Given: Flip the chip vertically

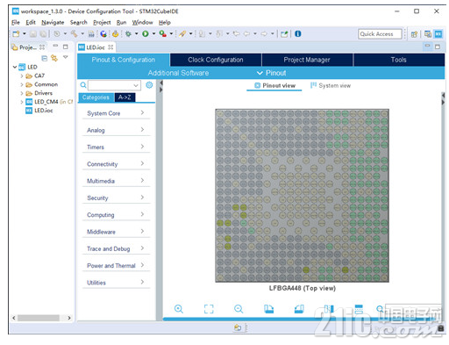Looking at the screenshot, I should tap(359, 309).
